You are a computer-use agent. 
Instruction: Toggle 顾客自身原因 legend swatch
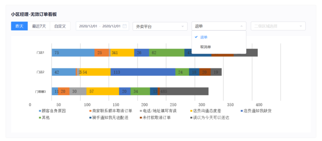[x=40, y=111]
